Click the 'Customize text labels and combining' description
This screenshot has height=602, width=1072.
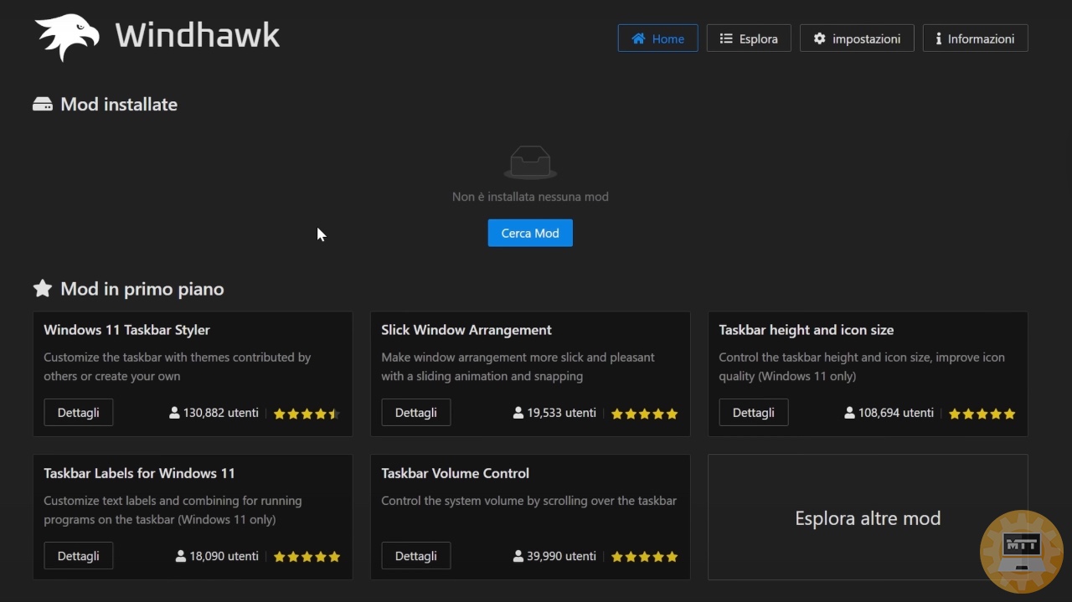click(173, 510)
